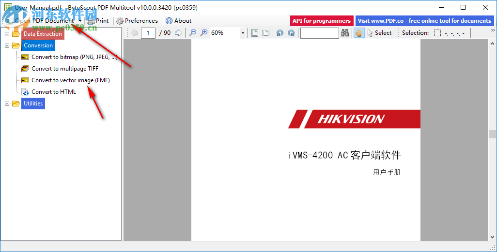
Task: Click the Print button
Action: [x=98, y=21]
